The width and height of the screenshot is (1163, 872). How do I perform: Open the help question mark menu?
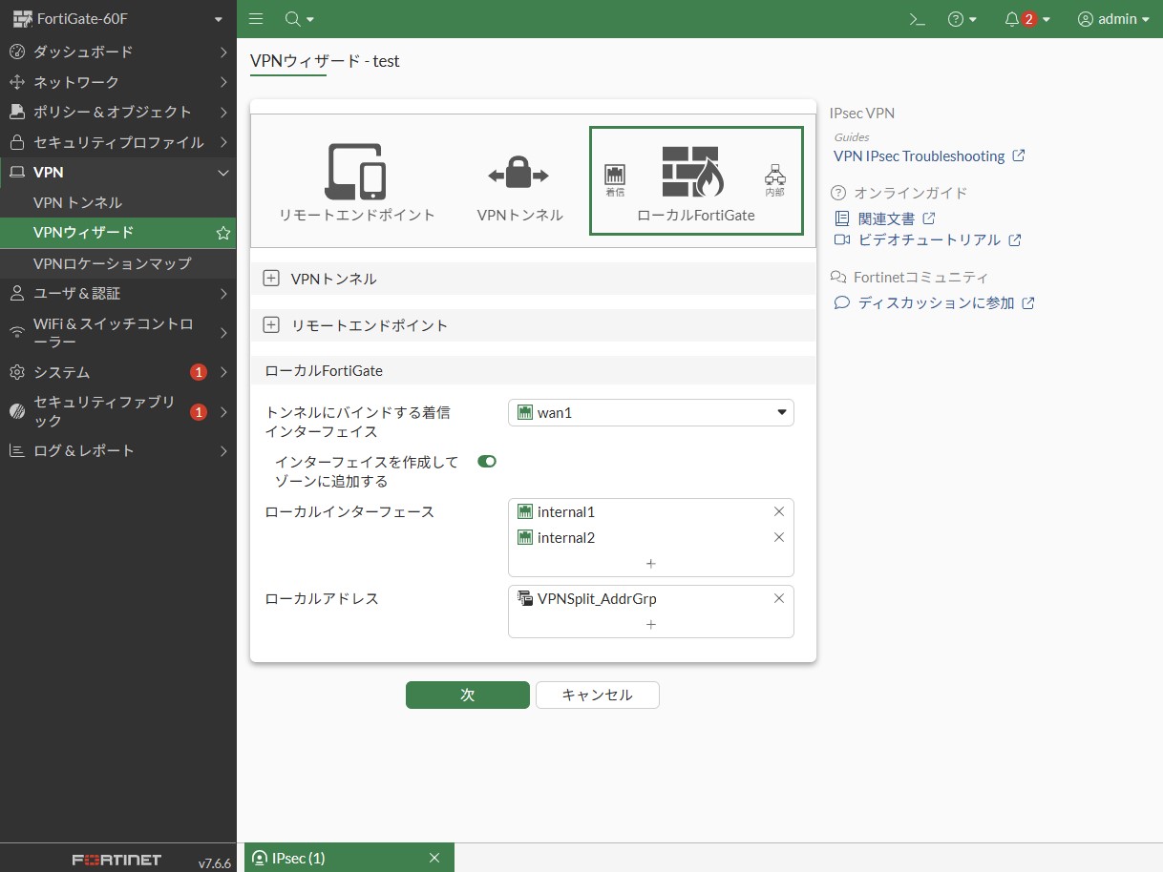[x=956, y=19]
